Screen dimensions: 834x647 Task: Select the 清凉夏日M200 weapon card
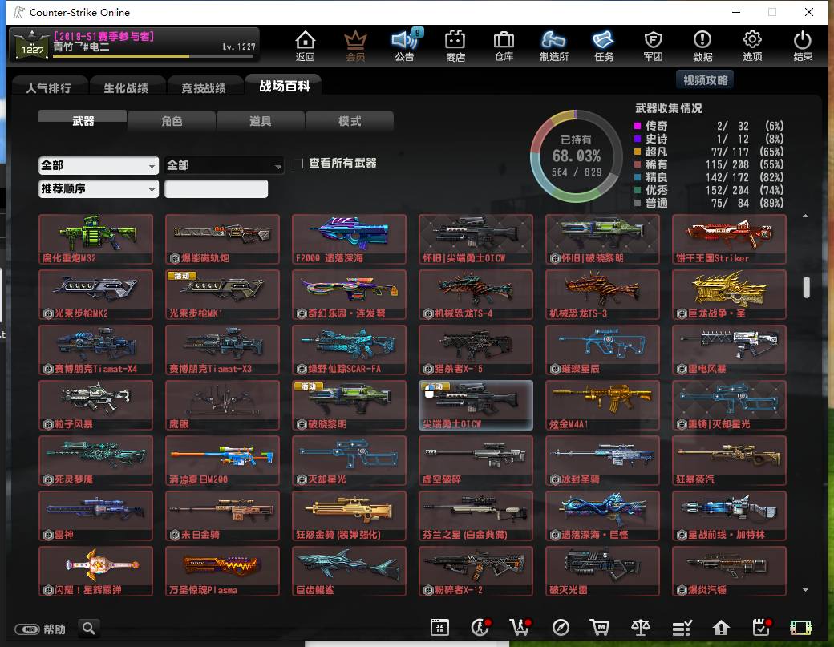(x=222, y=460)
